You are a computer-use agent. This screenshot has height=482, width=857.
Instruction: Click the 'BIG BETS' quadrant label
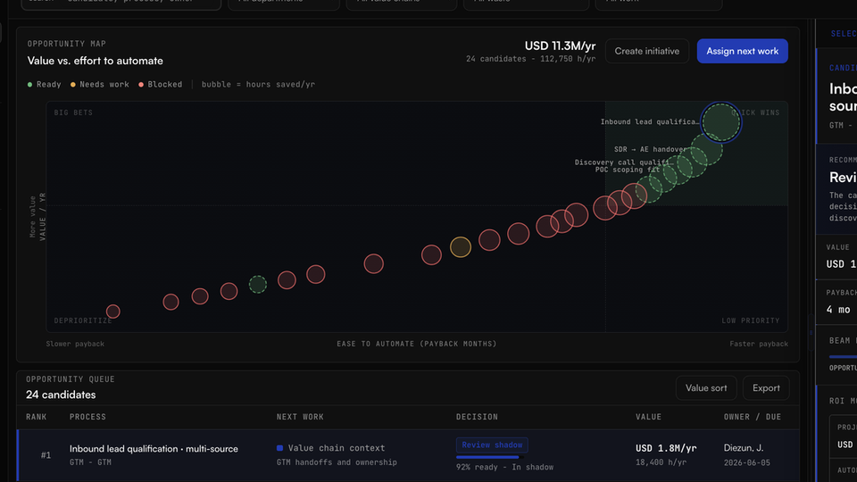tap(73, 112)
